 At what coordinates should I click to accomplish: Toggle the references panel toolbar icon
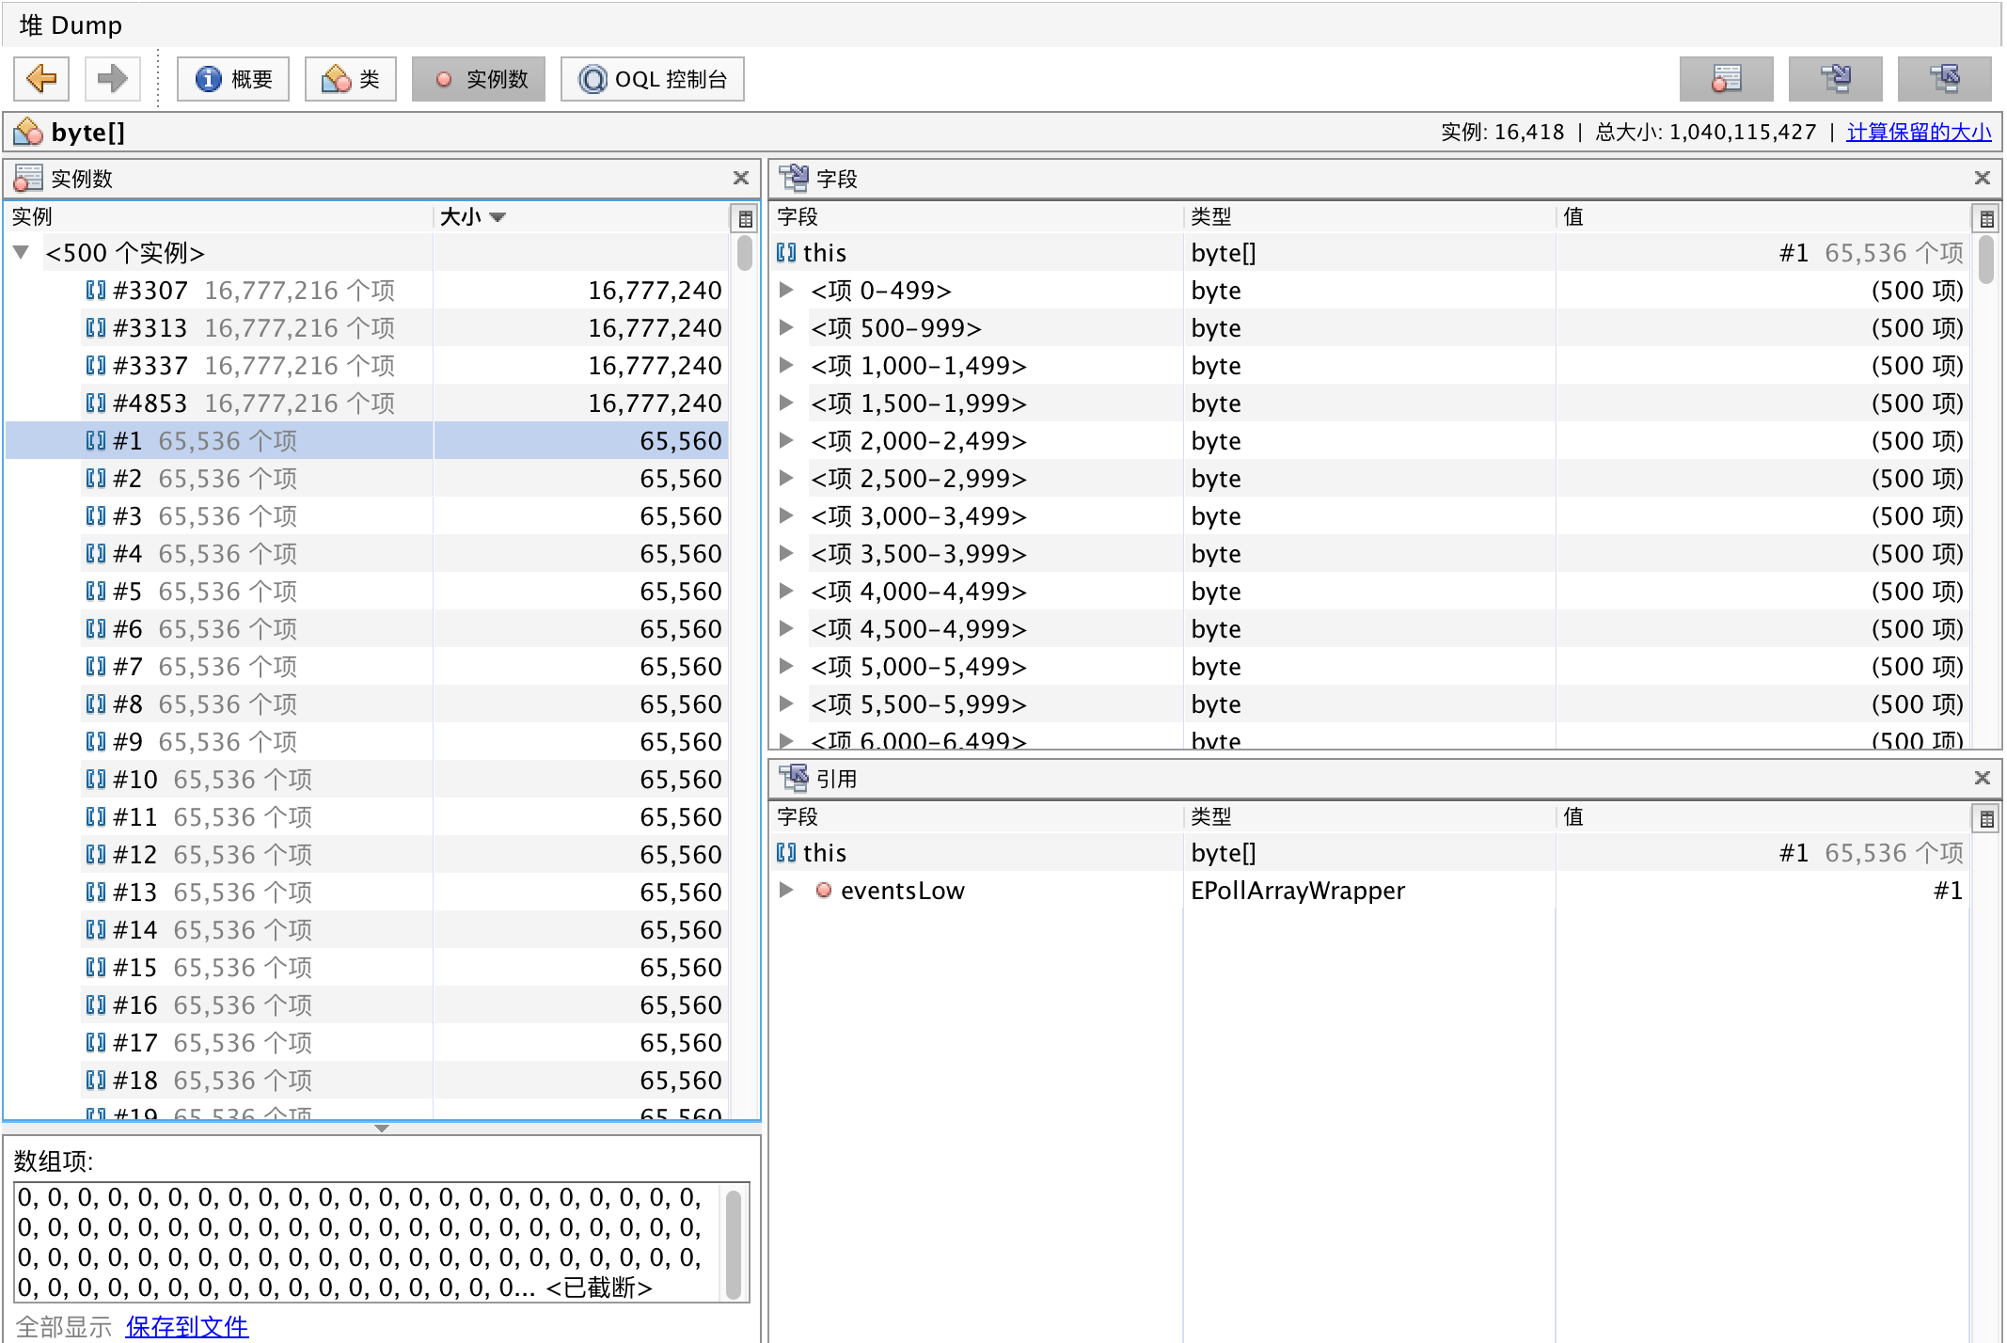click(1944, 79)
